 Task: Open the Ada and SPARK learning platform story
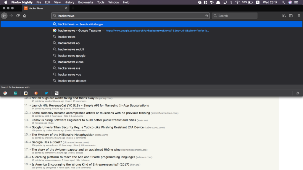(83, 157)
